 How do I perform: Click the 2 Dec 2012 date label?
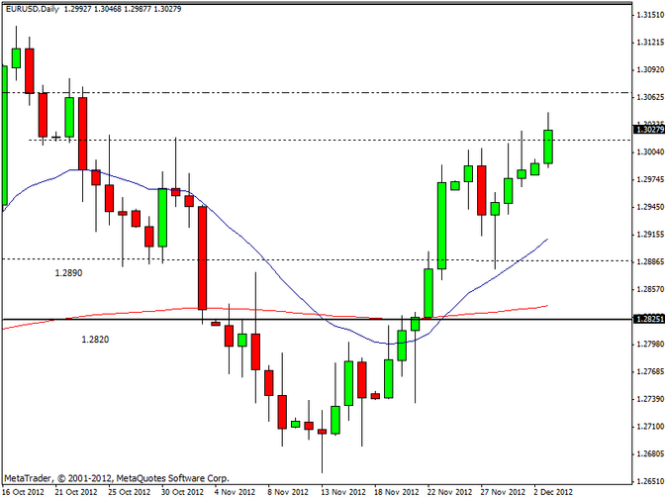[555, 491]
